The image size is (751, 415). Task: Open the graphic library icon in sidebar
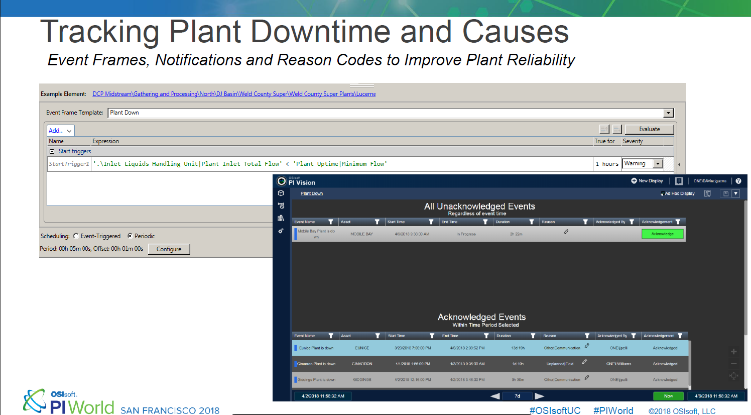pos(281,218)
